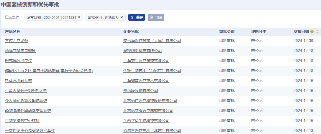Click the 保存 button
Viewport: 321px width, 134px height.
coord(137,17)
